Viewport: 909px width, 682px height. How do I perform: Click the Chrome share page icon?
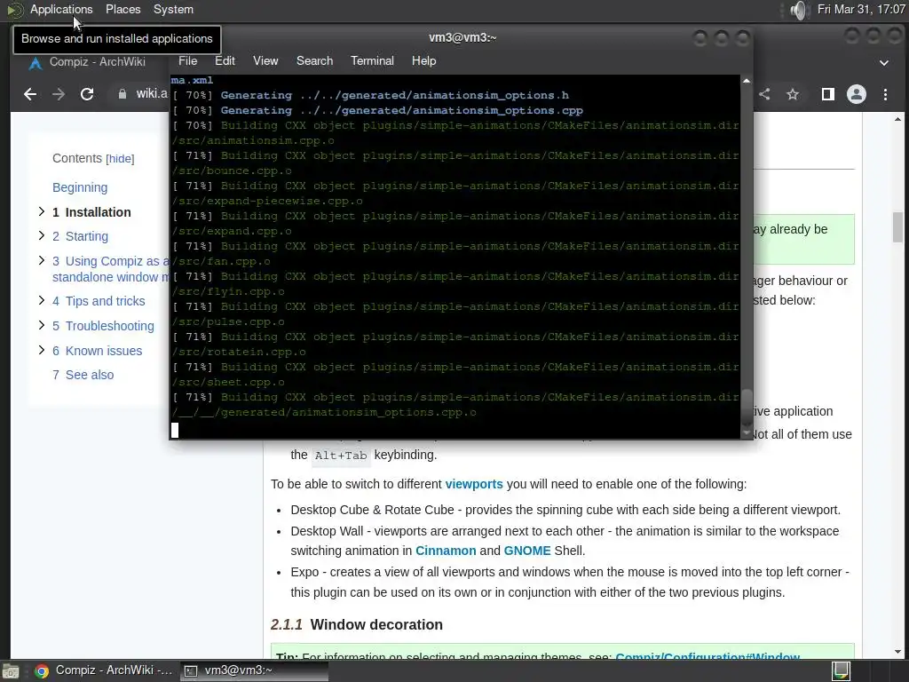764,94
